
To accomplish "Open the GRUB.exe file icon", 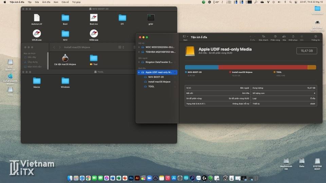I will pyautogui.click(x=37, y=34).
